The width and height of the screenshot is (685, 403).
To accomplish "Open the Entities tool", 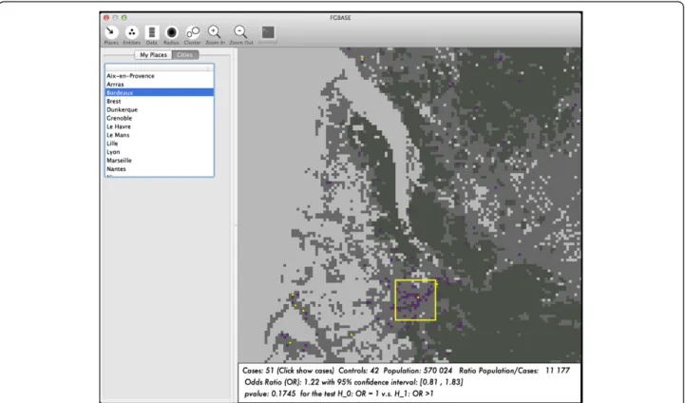I will pos(131,35).
